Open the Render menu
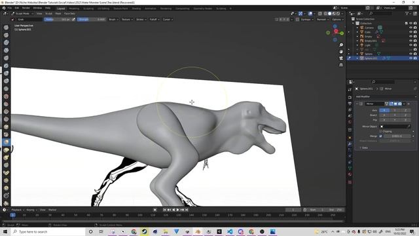 [x=26, y=8]
